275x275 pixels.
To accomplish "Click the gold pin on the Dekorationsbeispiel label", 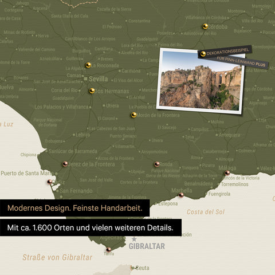I will click(203, 54).
